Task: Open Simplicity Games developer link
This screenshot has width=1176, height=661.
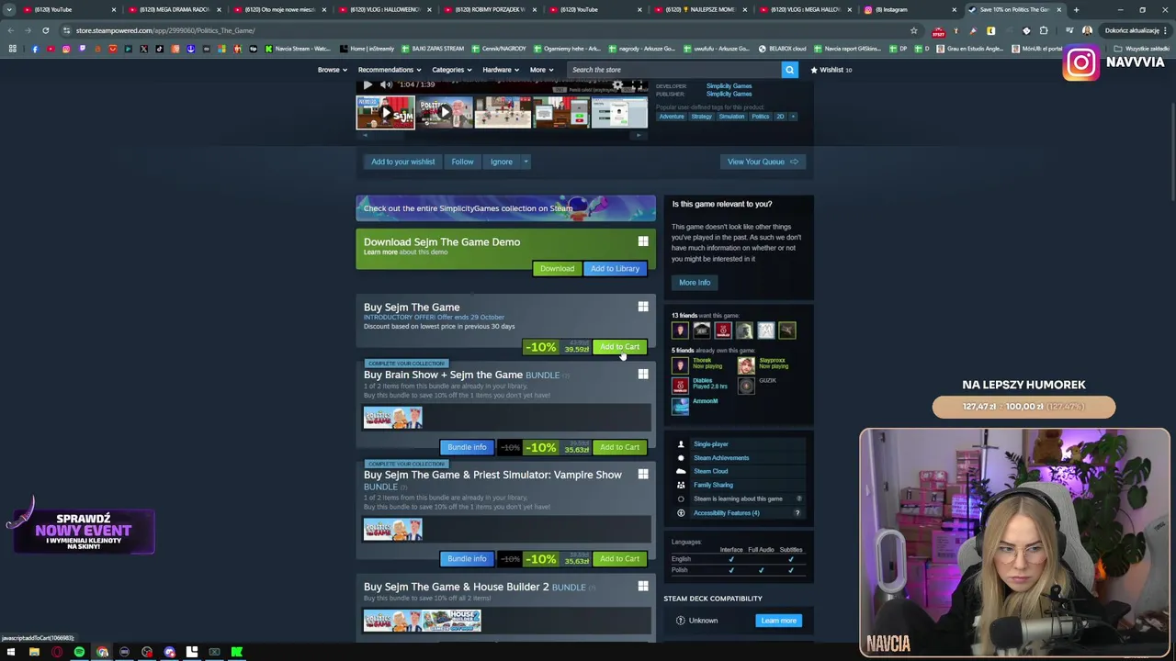Action: [x=729, y=86]
